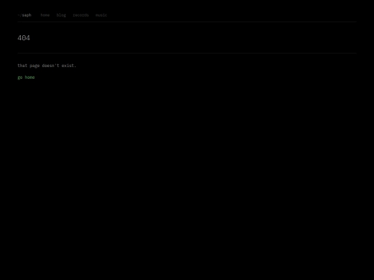
Task: Click the "that page doesn't exist." text
Action: tap(47, 66)
